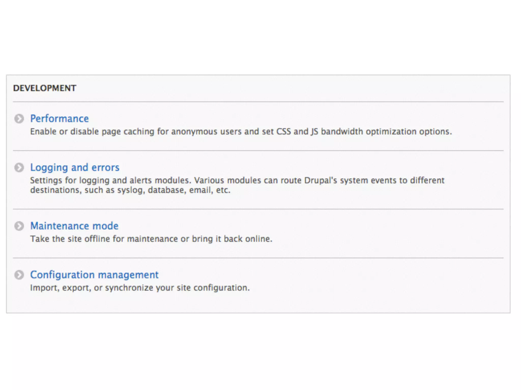521x390 pixels.
Task: Click the DEVELOPMENT section heading
Action: (x=45, y=88)
